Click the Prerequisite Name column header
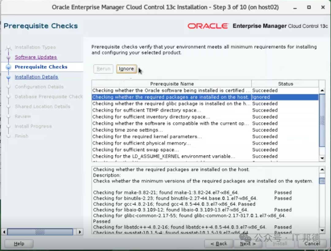The image size is (331, 251). coord(172,84)
